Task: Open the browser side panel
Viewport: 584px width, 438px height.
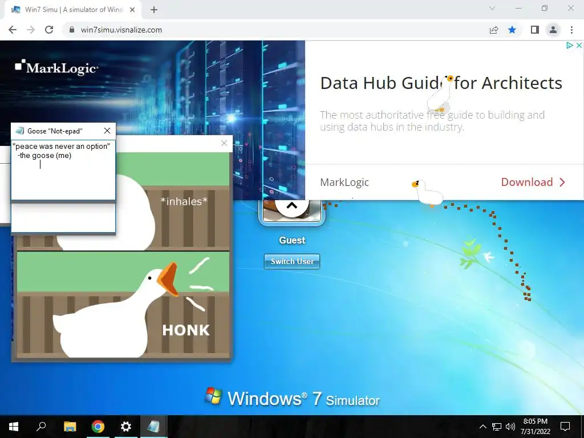Action: click(x=535, y=30)
